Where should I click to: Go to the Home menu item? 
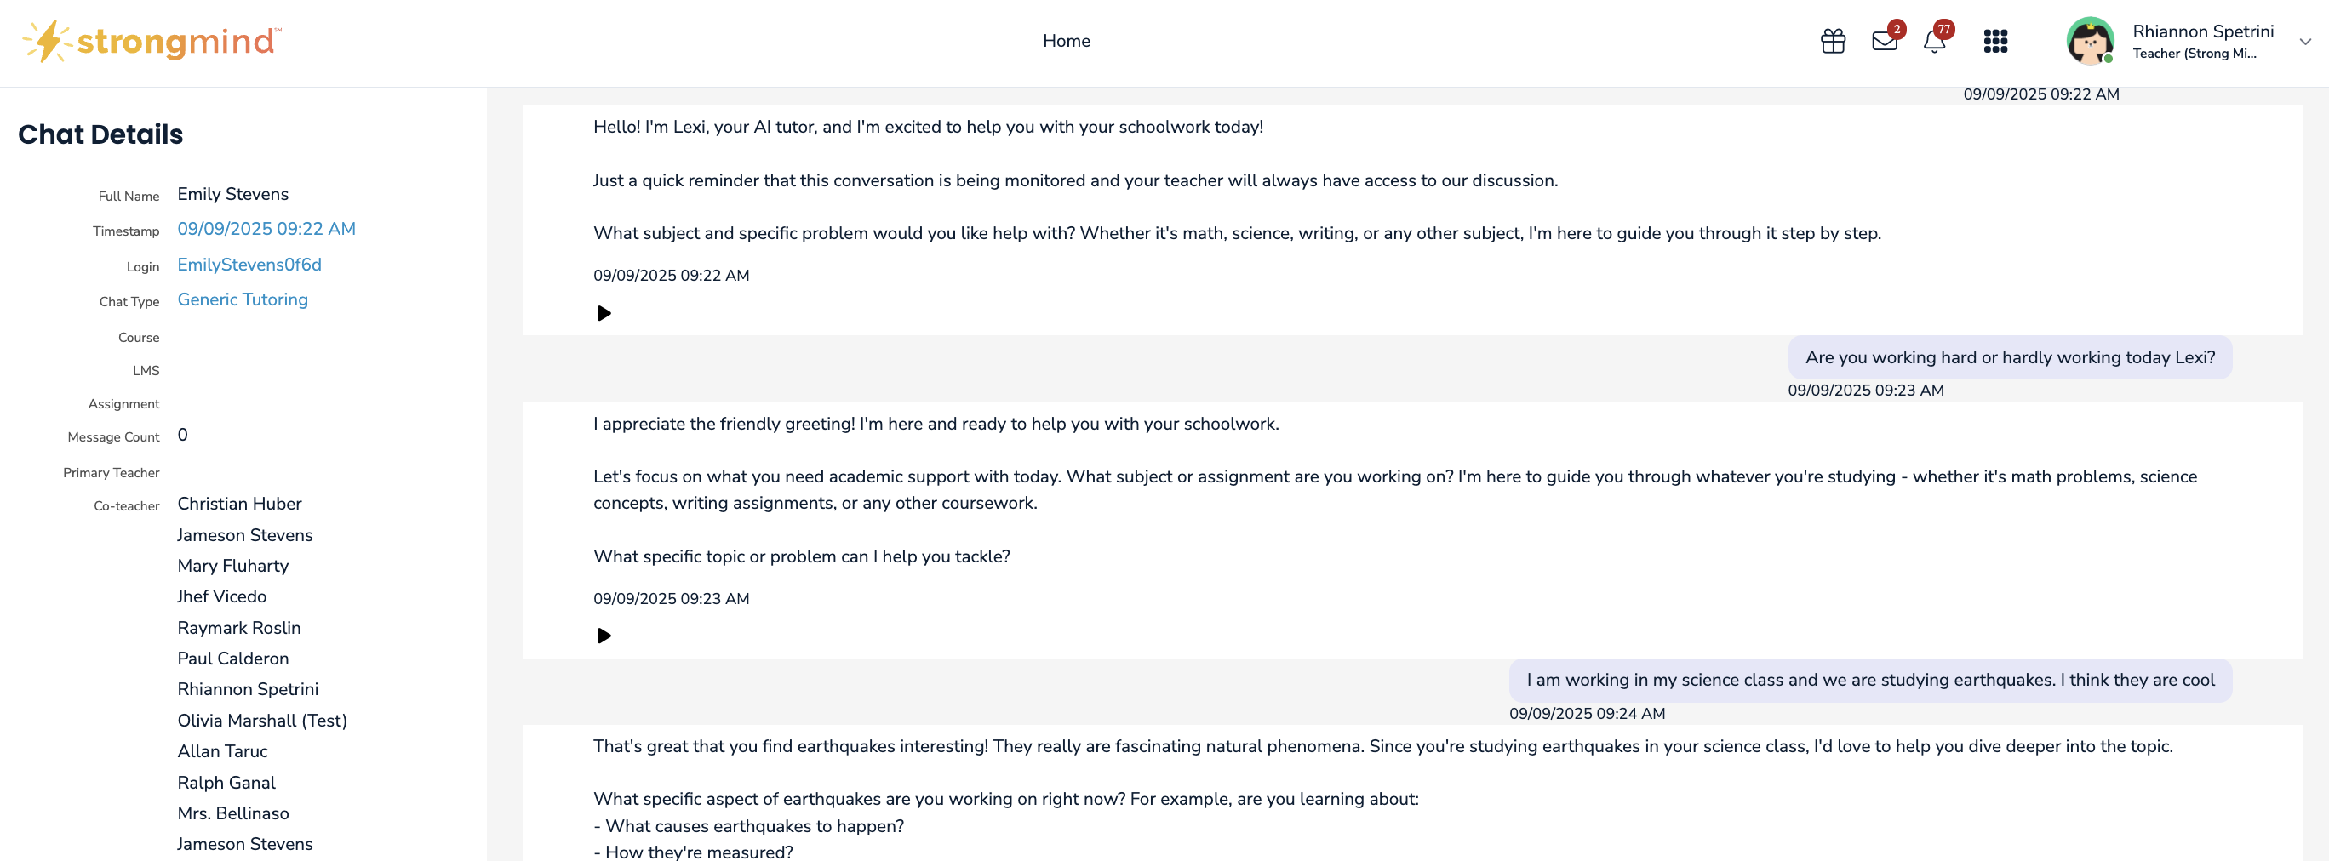coord(1066,42)
